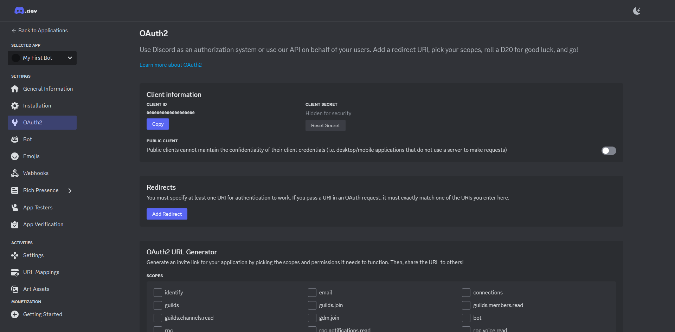
Task: Open the URL Mappings page
Action: tap(42, 272)
